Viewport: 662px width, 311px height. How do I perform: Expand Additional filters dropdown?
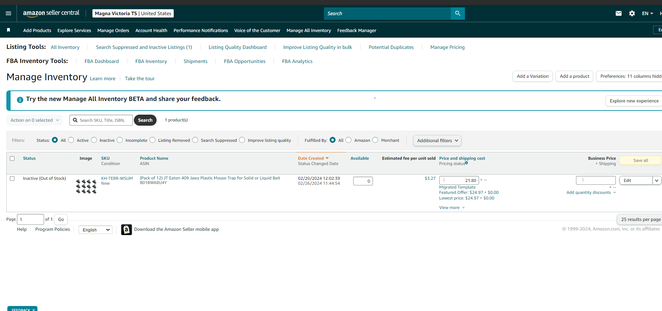pos(437,140)
